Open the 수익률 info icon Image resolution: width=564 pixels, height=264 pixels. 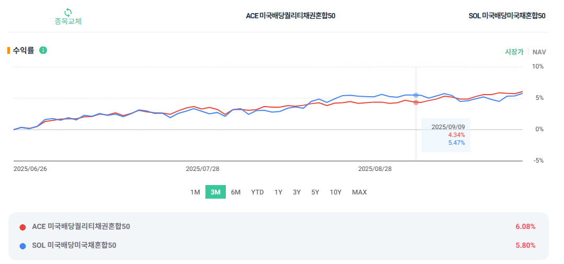43,50
